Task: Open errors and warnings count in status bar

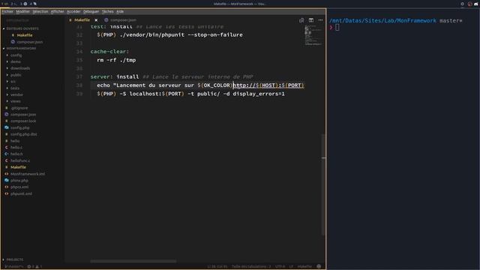Action: (x=34, y=267)
